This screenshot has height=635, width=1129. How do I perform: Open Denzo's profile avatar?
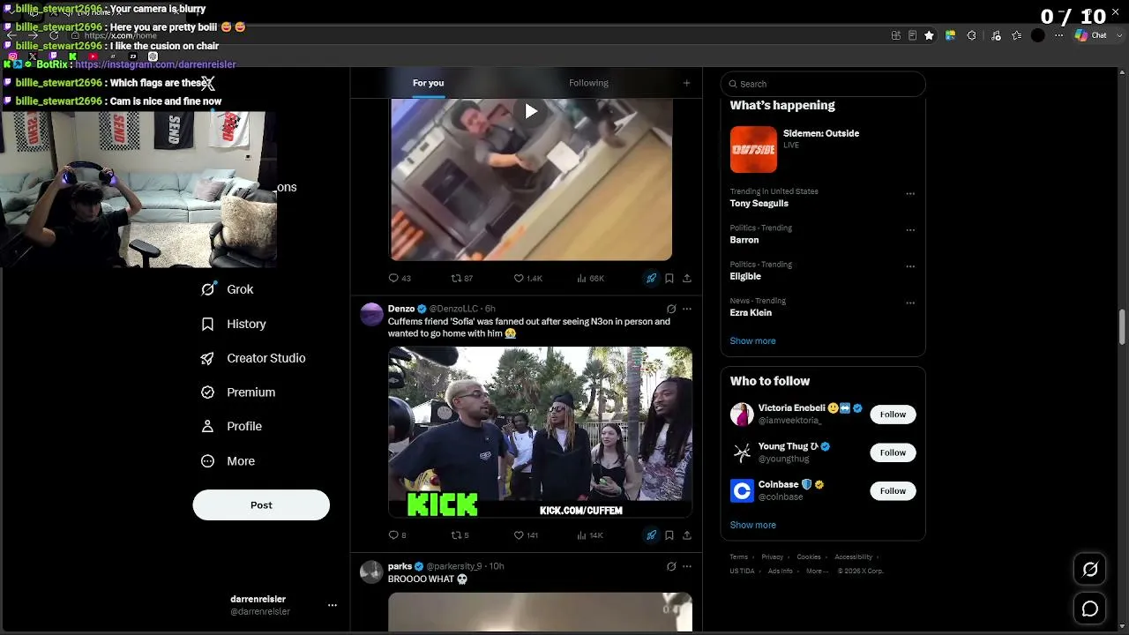coord(372,314)
